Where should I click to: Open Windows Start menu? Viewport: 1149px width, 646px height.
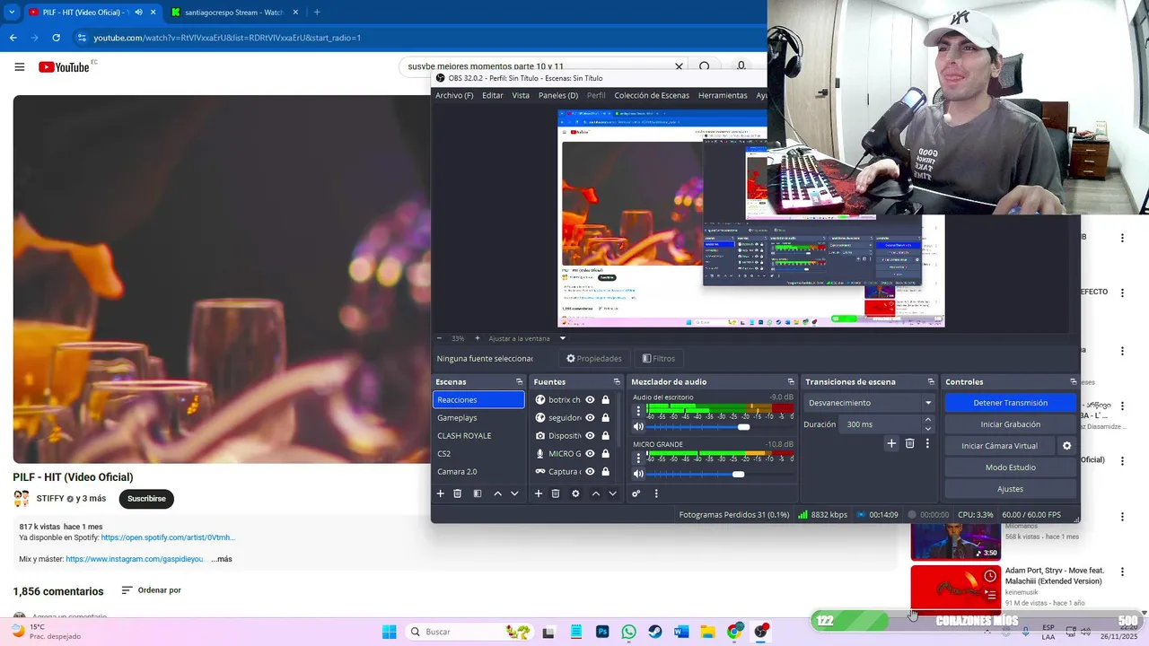(389, 632)
